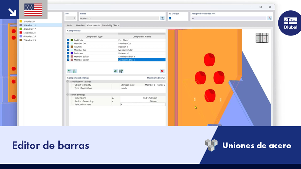Image resolution: width=301 pixels, height=169 pixels.
Task: Click dark green swatch of End Plate
Action: pos(72,40)
